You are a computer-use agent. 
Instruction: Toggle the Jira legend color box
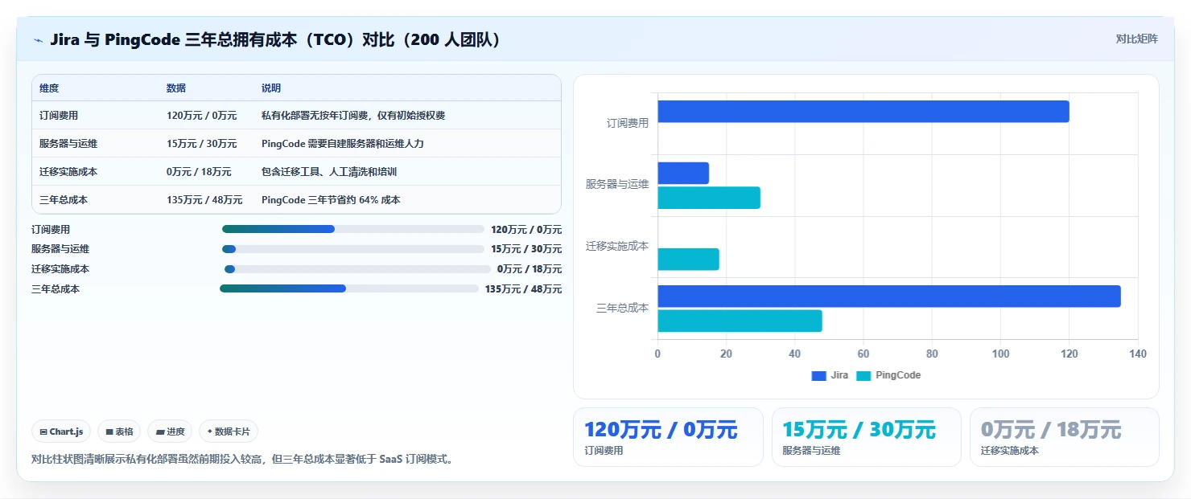pos(819,375)
